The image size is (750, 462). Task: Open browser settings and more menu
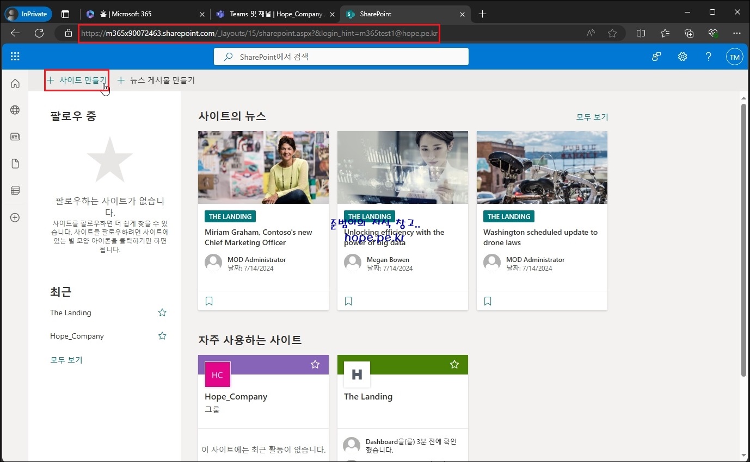[x=737, y=33]
